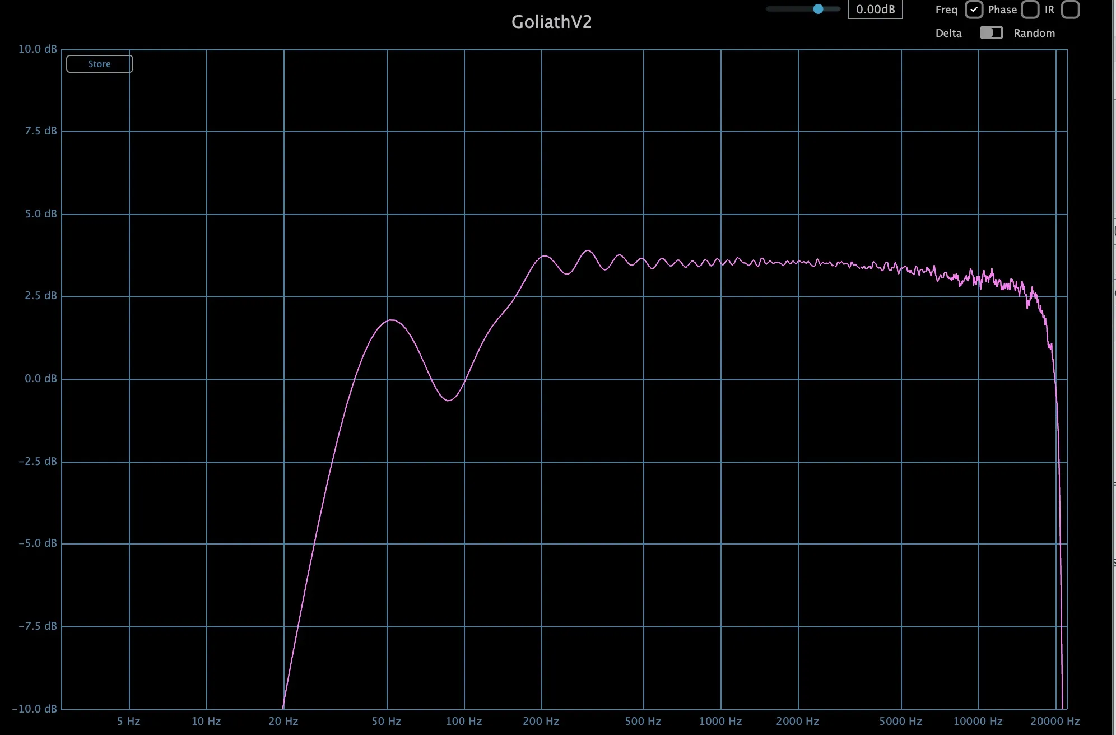The width and height of the screenshot is (1116, 735).
Task: Click the Store button
Action: tap(99, 64)
